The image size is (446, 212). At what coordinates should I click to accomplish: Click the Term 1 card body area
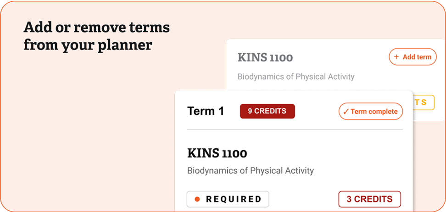(x=294, y=151)
